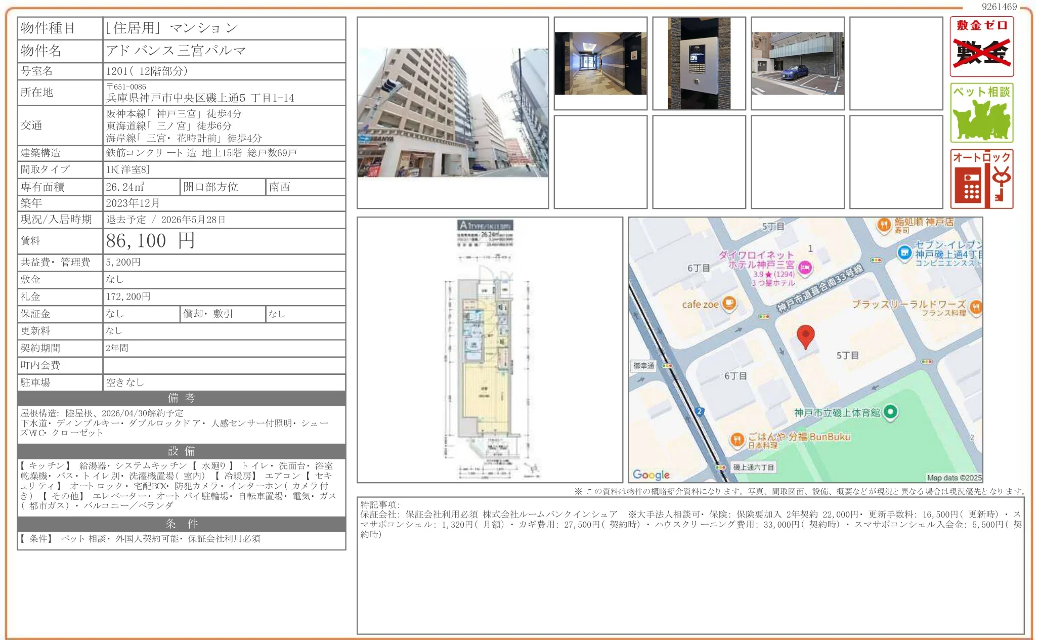Image resolution: width=1040 pixels, height=640 pixels.
Task: Click the cafe zoe map marker
Action: [729, 304]
